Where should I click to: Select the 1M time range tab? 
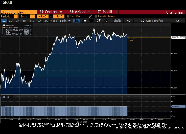(x=17, y=21)
